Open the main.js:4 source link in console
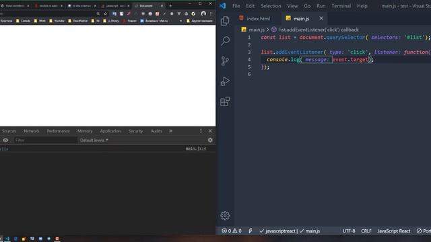This screenshot has height=242, width=431. [196, 149]
